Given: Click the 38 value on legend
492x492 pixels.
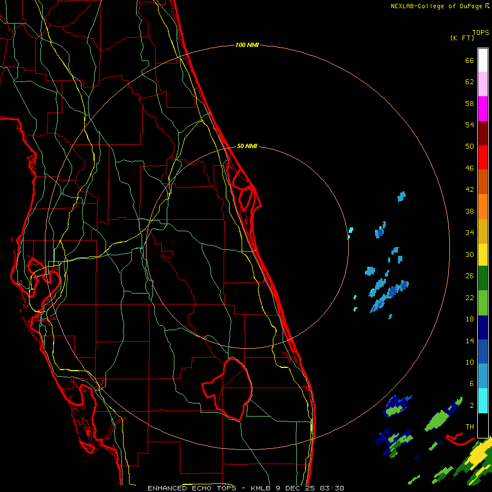Looking at the screenshot, I should coord(470,211).
